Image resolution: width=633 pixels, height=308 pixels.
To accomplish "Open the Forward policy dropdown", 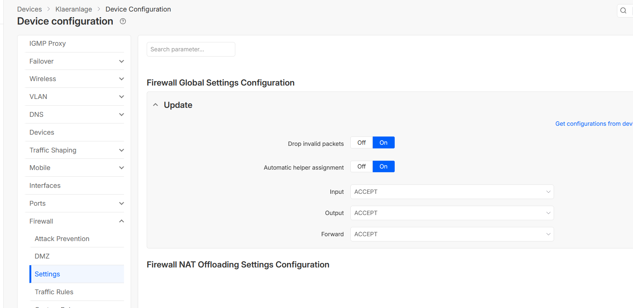I will 452,234.
